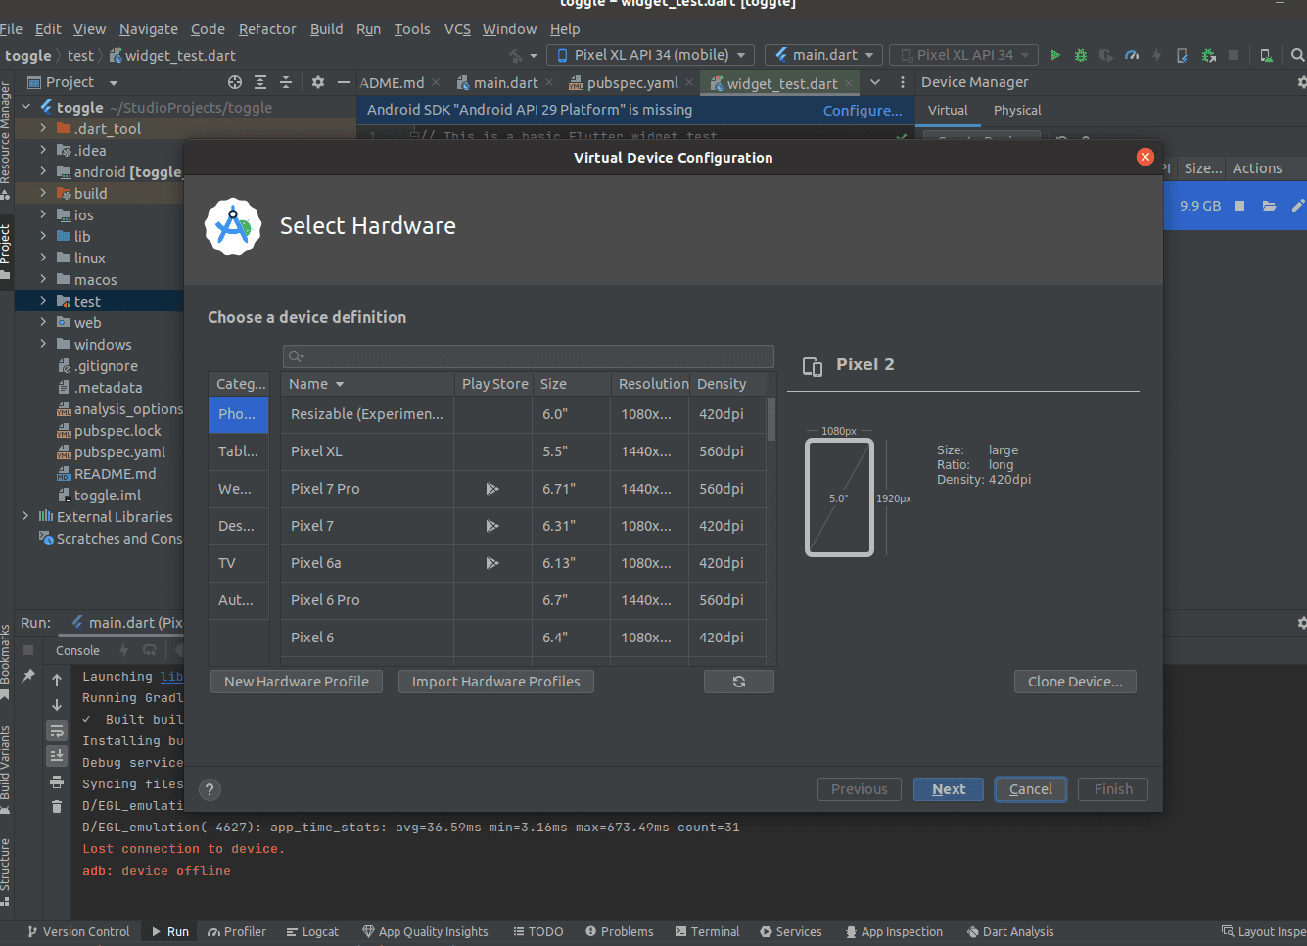Click Clone Device button

pos(1075,682)
